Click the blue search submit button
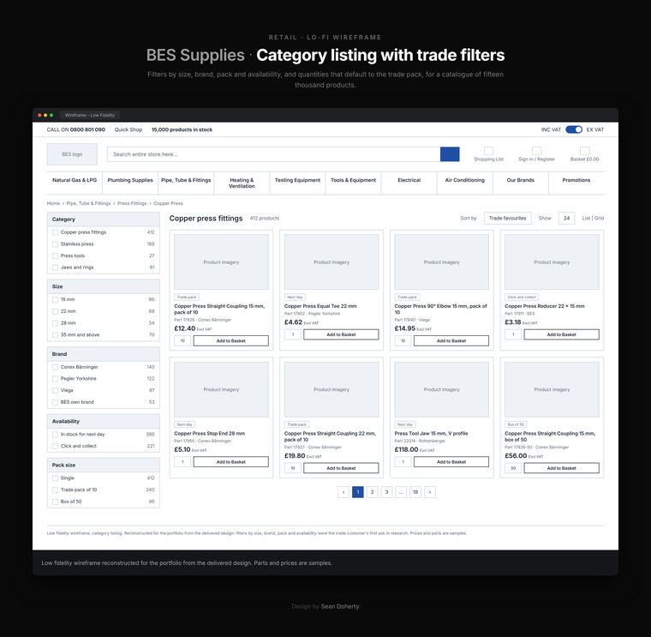Screen dimensions: 651x637 point(450,154)
